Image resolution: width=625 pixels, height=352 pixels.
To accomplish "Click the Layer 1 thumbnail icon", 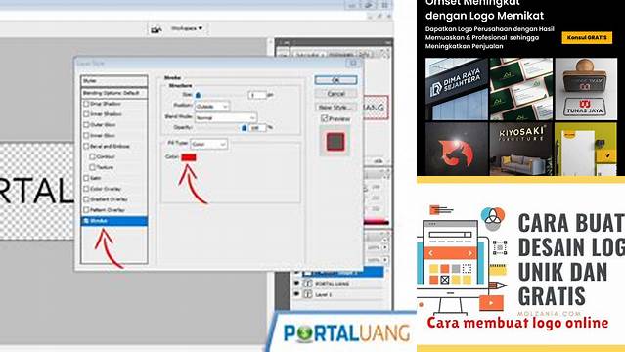I will (308, 294).
